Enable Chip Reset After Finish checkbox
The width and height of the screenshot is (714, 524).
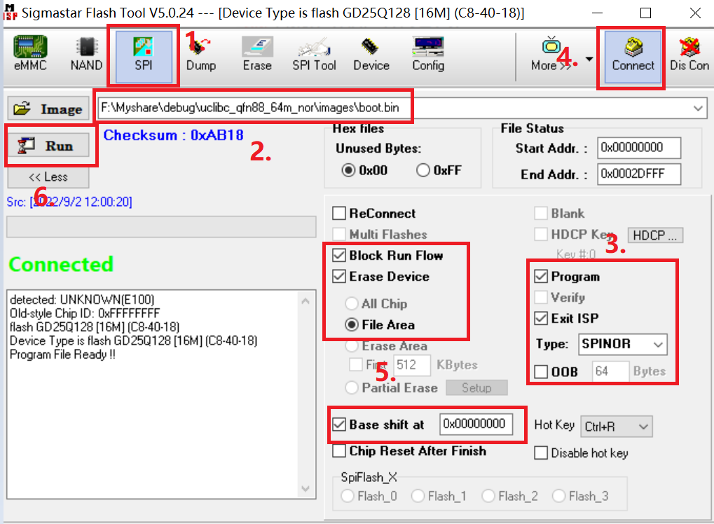[339, 450]
